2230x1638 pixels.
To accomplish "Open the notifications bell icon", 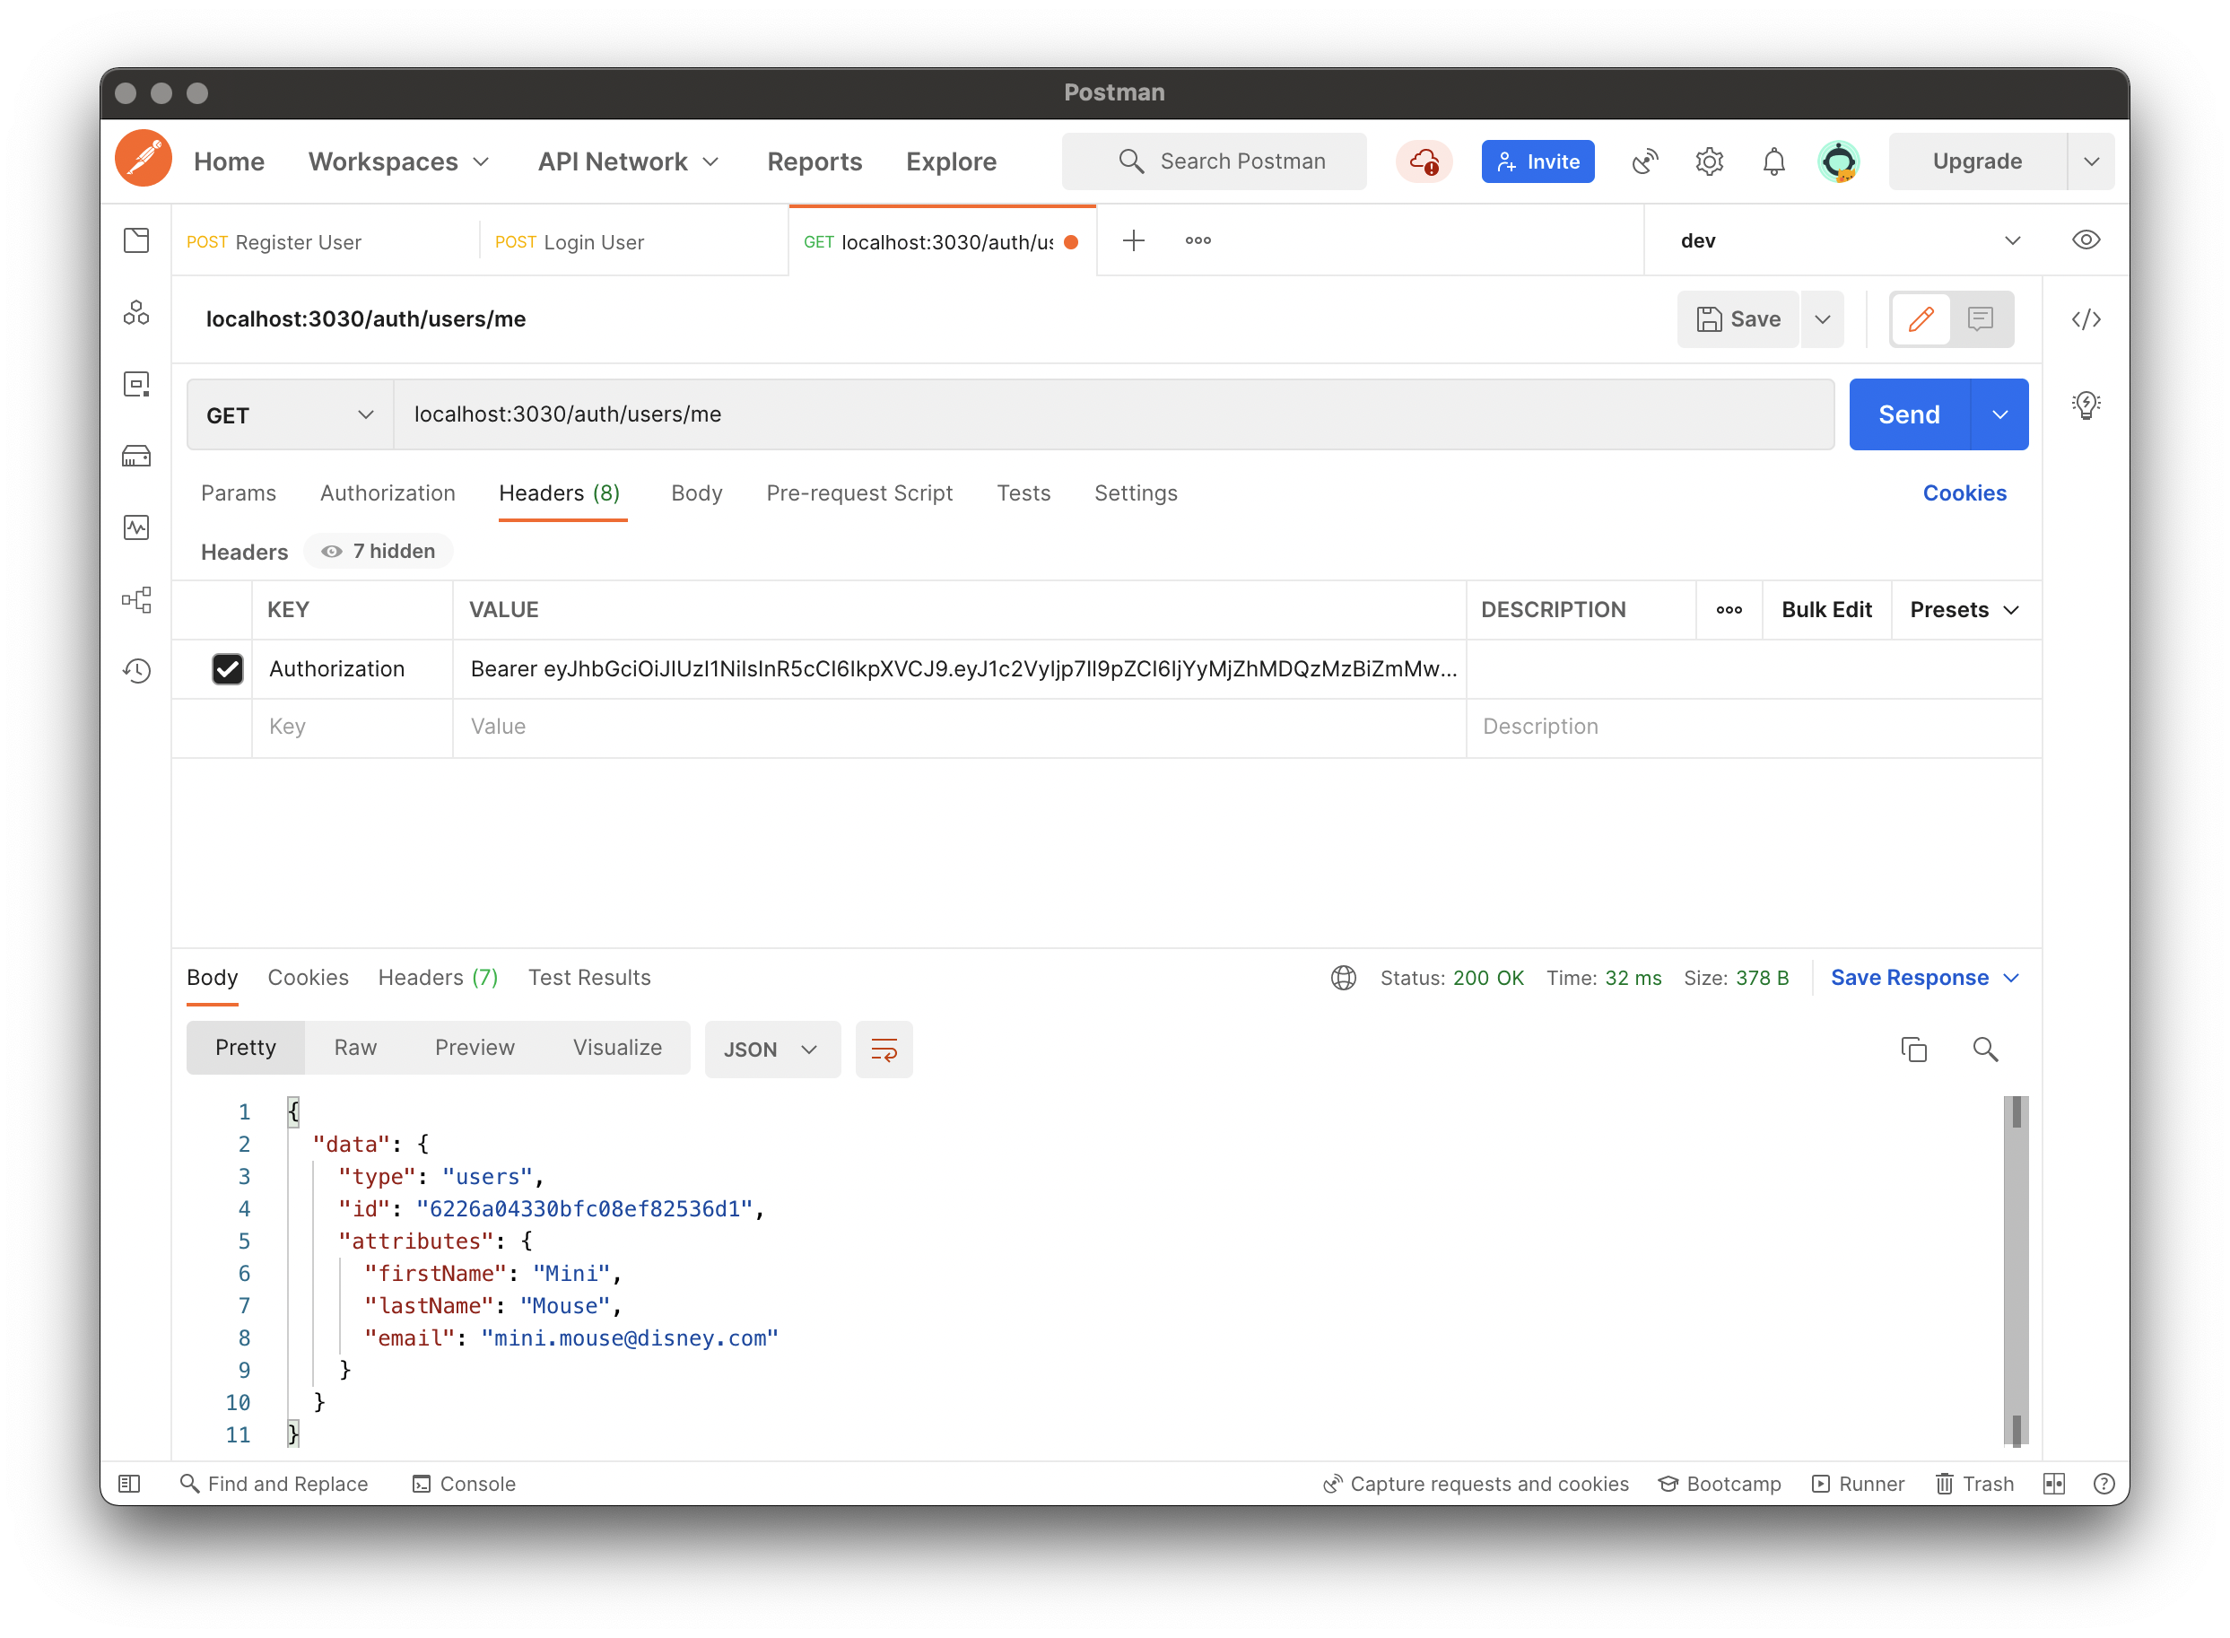I will (x=1774, y=161).
